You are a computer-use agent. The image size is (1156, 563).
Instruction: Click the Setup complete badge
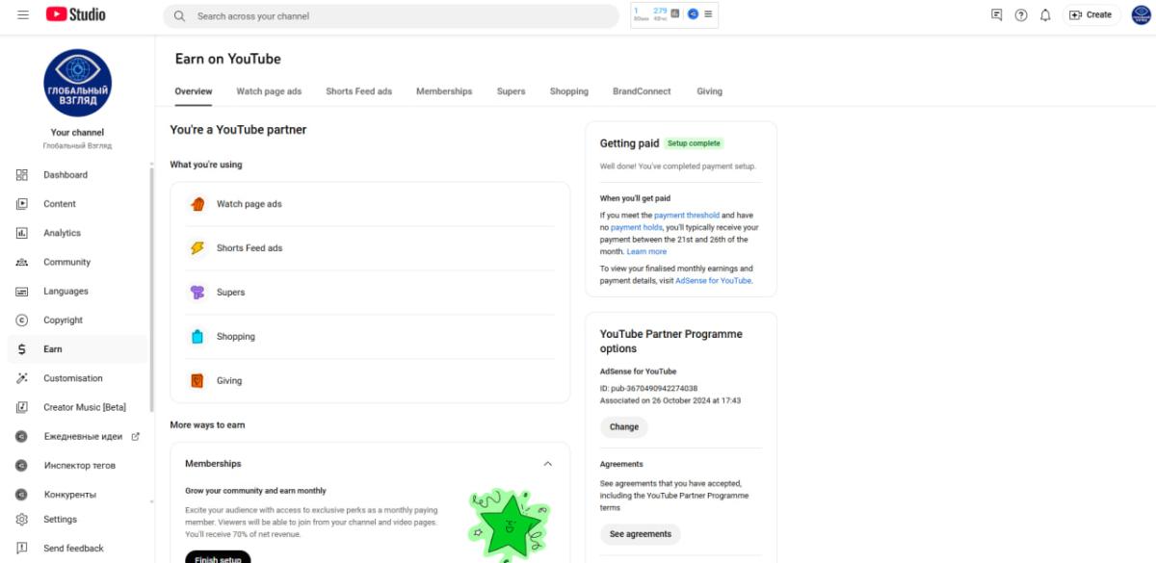[x=694, y=143]
